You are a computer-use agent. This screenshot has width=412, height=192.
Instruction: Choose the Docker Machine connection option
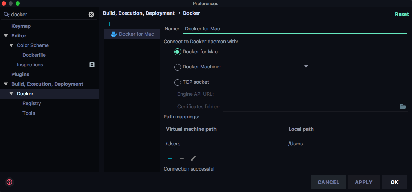tap(178, 67)
